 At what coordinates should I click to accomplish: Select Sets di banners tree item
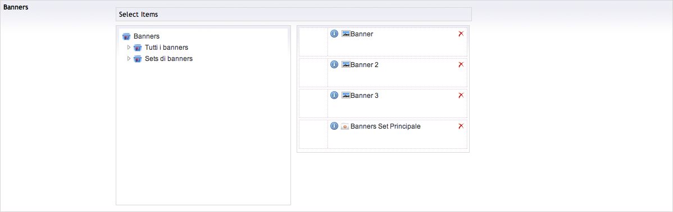[x=169, y=59]
